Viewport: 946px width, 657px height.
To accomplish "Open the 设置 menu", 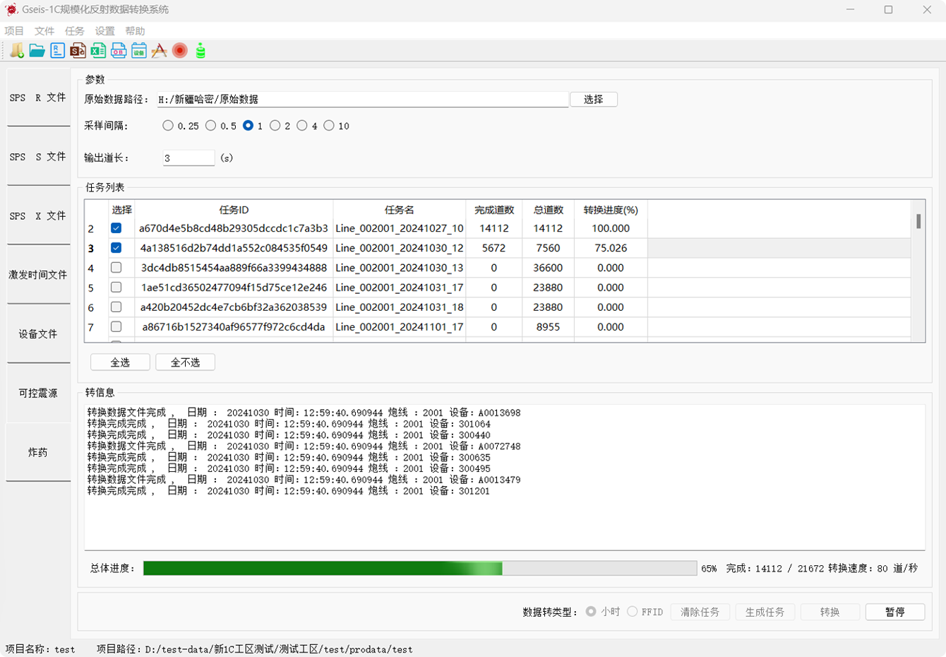I will coord(104,31).
